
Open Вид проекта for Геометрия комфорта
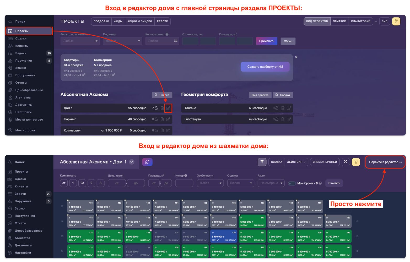pos(260,95)
